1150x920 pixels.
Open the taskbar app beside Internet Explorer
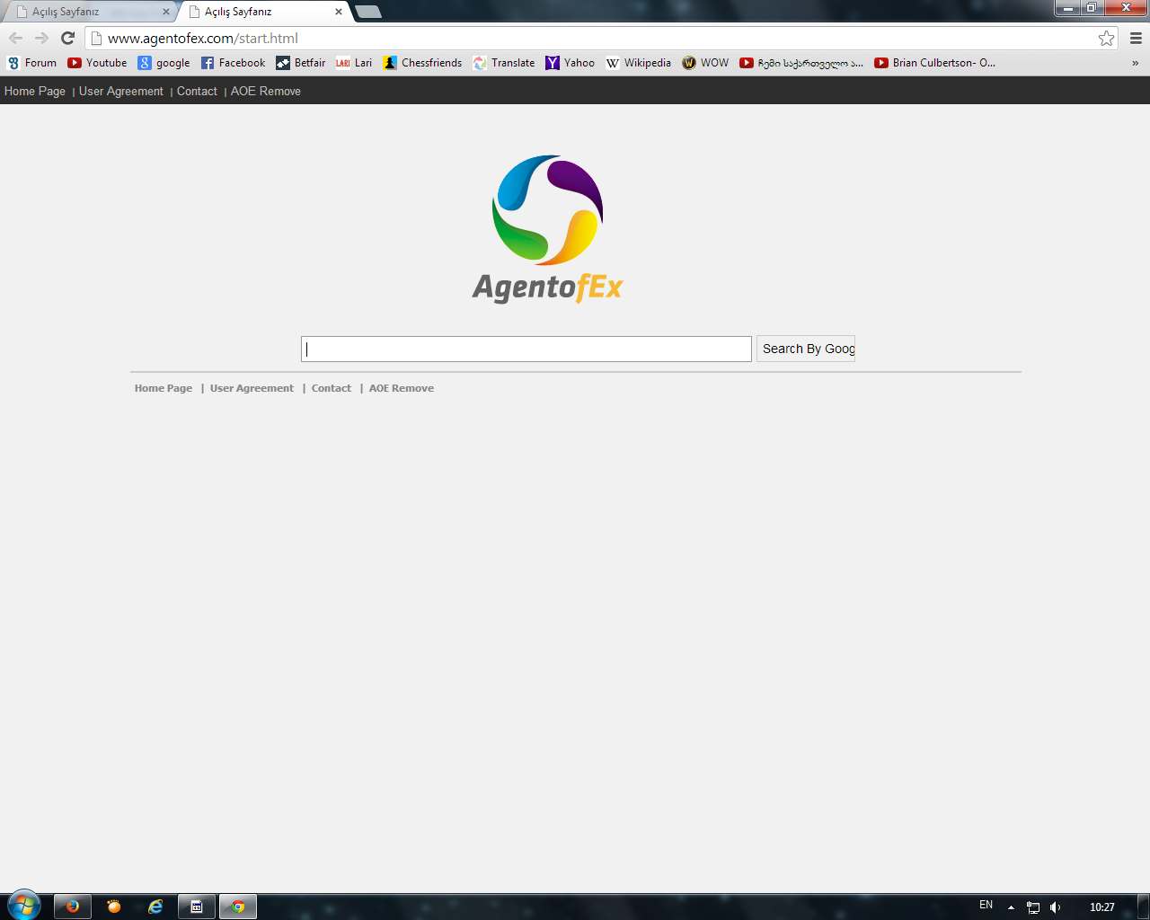point(197,907)
